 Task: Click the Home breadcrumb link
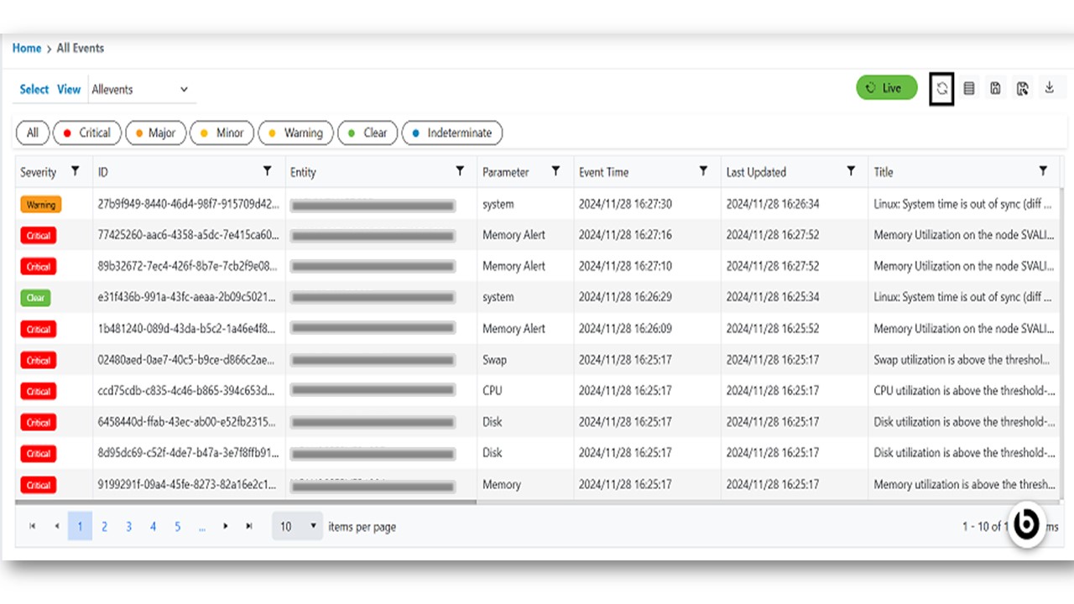pos(27,48)
